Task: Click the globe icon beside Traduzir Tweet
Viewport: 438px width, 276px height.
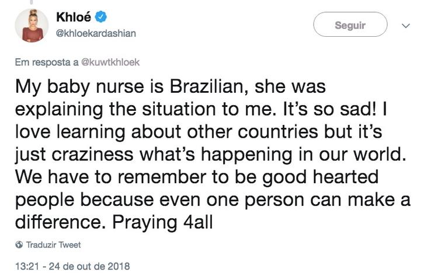Action: 19,244
